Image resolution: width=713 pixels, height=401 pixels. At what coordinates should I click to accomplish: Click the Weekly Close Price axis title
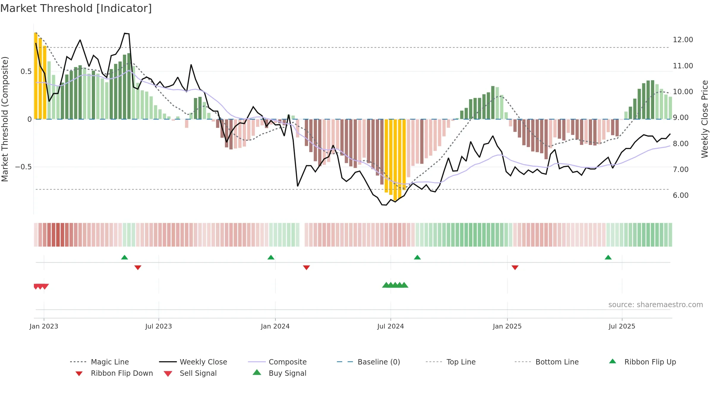[x=705, y=119]
